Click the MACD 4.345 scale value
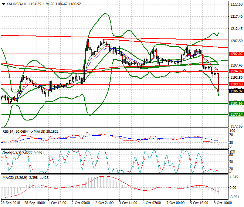 point(234,177)
